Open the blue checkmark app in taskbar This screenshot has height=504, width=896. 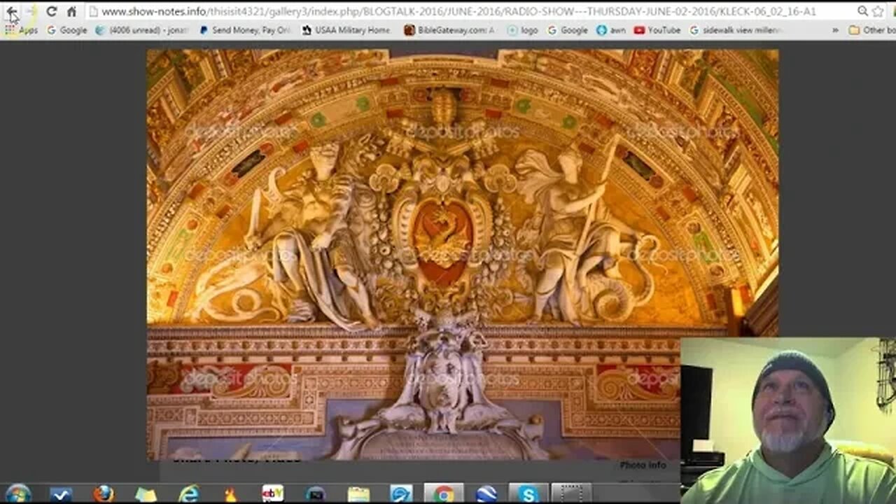tap(61, 494)
